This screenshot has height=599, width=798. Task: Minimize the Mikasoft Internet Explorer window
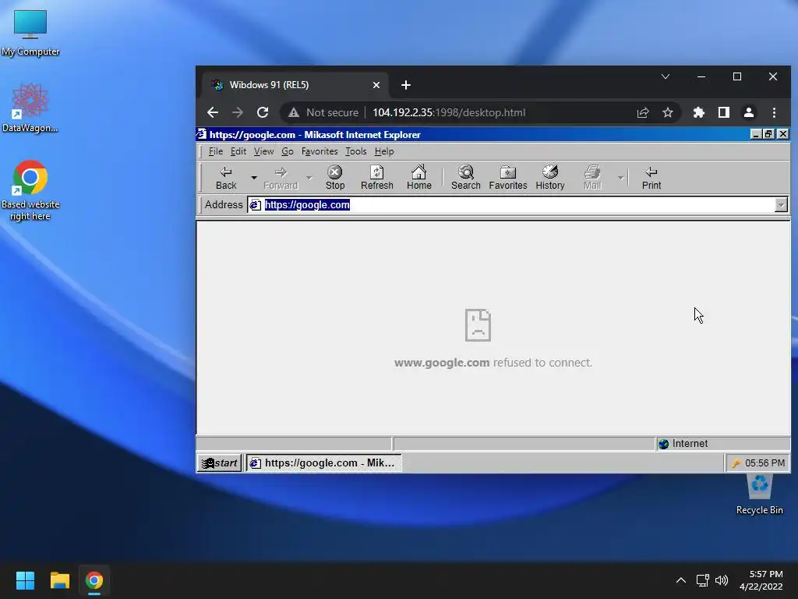click(x=756, y=134)
